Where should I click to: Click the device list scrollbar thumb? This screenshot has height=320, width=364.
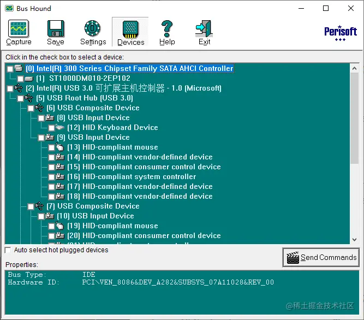[354, 118]
